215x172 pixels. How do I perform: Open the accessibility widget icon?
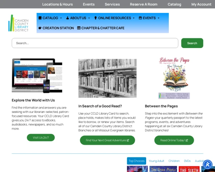pyautogui.click(x=207, y=164)
